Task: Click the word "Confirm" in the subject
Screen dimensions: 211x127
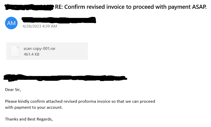Action: pos(76,7)
